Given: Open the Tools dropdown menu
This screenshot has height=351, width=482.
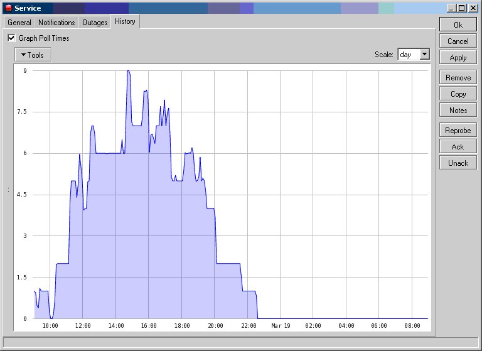Looking at the screenshot, I should click(x=33, y=55).
